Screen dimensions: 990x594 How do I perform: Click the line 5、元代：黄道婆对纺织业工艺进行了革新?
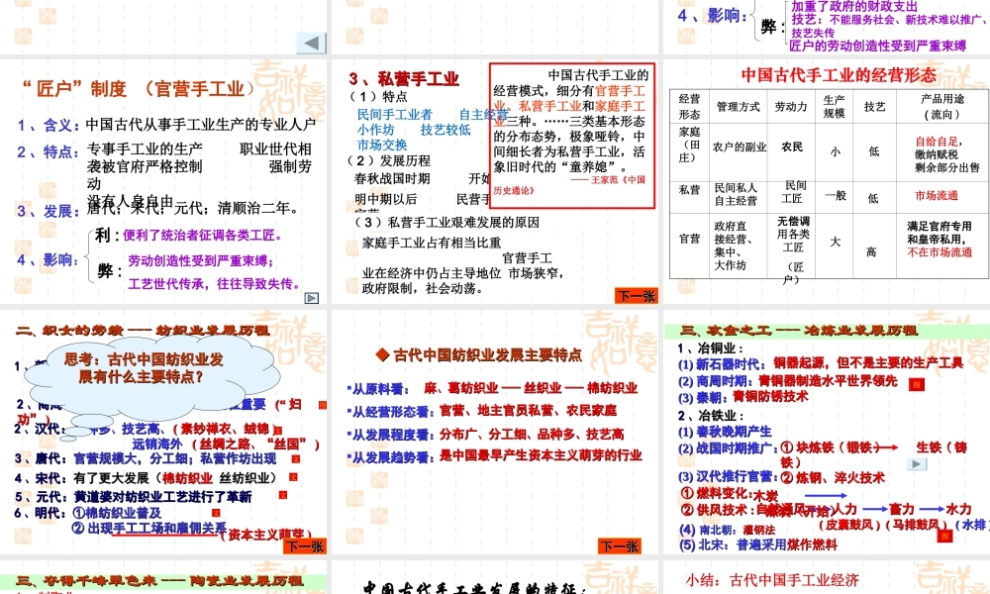(x=134, y=497)
